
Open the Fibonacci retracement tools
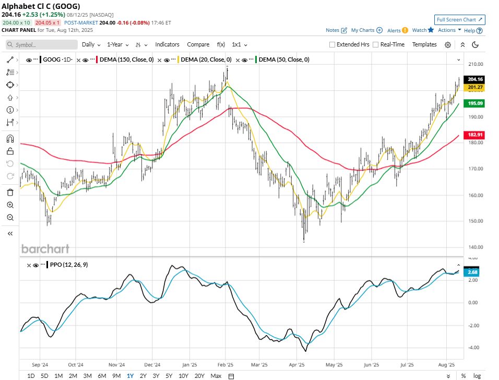10,73
